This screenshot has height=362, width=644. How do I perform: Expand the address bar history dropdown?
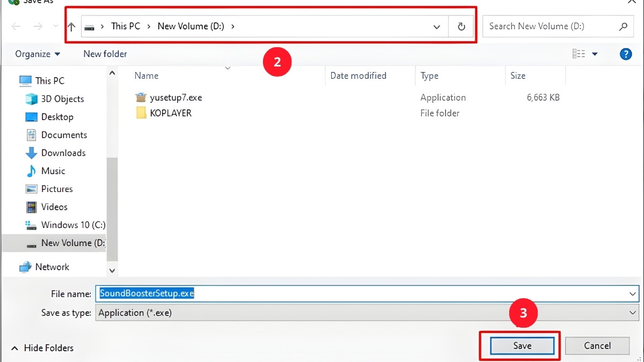tap(437, 27)
